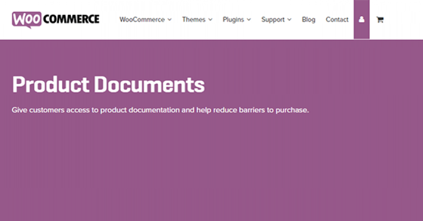This screenshot has height=221, width=423.
Task: Go to the Contact page
Action: pos(337,20)
